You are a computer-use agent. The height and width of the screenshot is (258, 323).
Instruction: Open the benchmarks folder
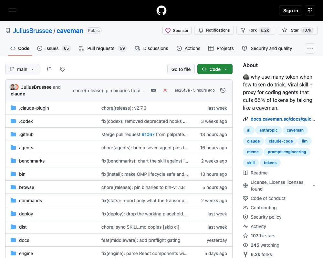[x=32, y=161]
